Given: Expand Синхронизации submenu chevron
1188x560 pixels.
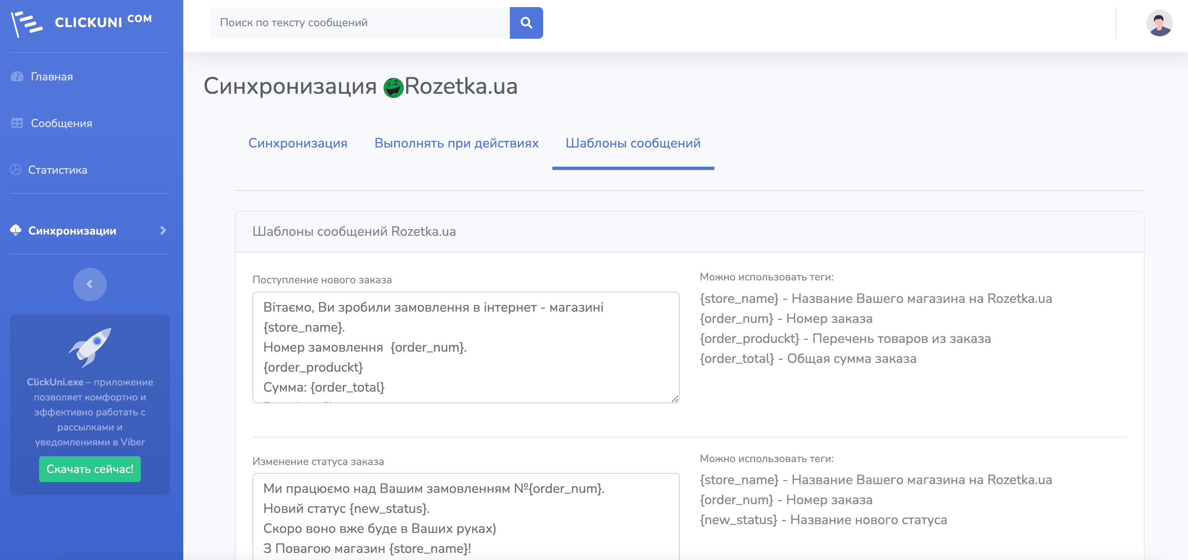Looking at the screenshot, I should pos(163,230).
